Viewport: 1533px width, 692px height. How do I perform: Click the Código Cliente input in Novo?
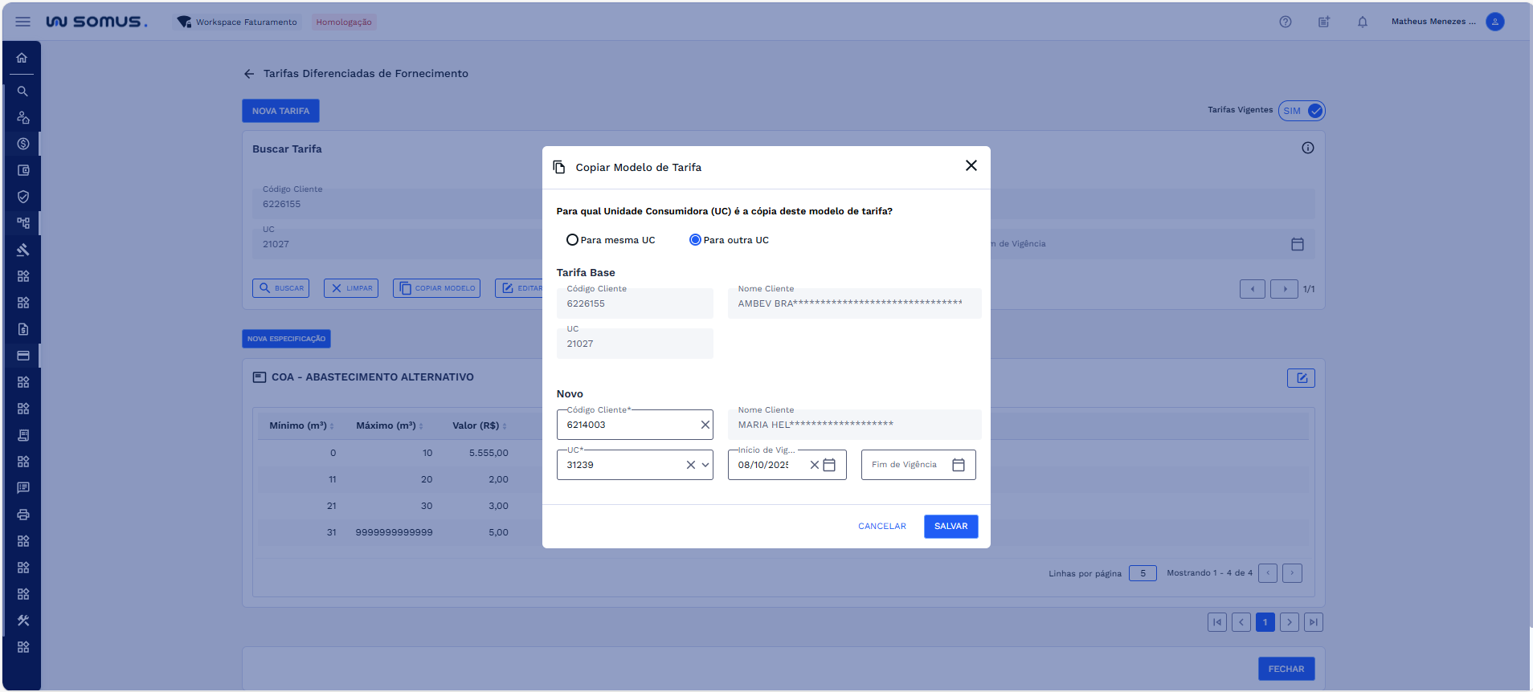click(627, 425)
